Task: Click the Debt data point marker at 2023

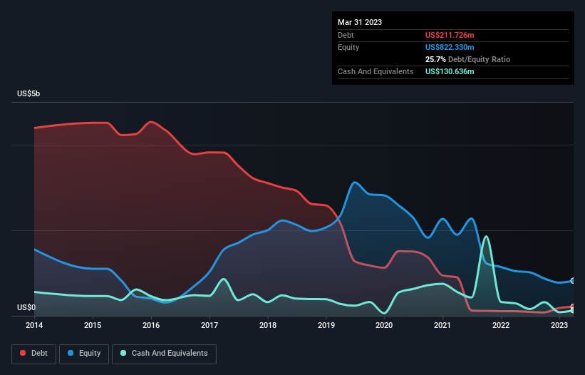Action: (x=573, y=307)
